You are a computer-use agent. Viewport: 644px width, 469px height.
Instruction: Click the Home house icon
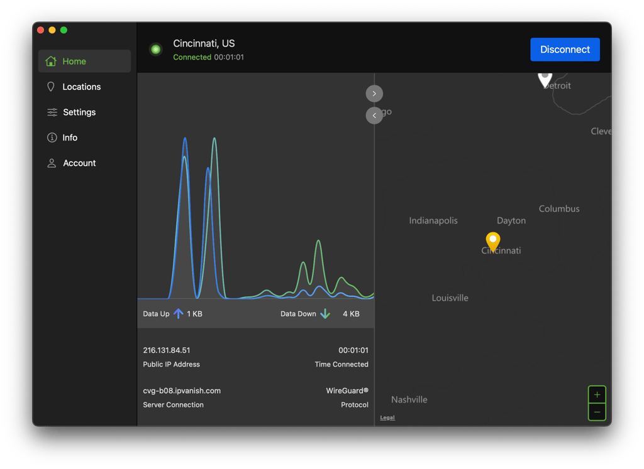coord(51,61)
